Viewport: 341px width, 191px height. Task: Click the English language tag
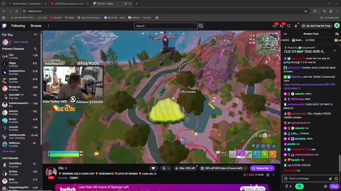74,178
